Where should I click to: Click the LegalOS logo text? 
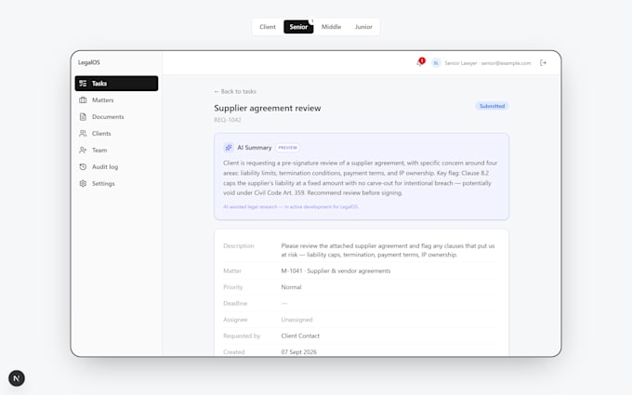point(88,62)
